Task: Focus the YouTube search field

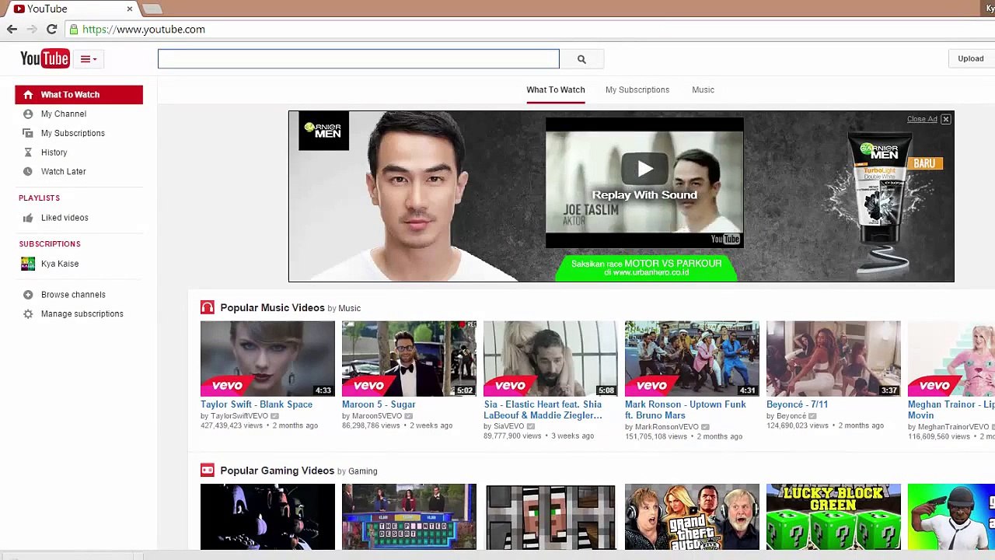Action: pos(358,58)
